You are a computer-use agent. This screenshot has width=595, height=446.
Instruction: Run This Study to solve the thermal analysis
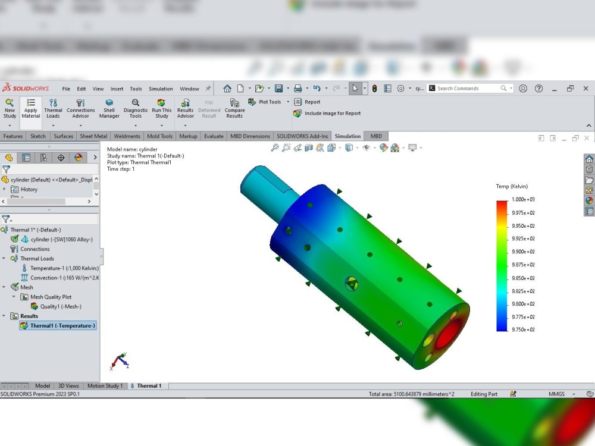point(161,109)
